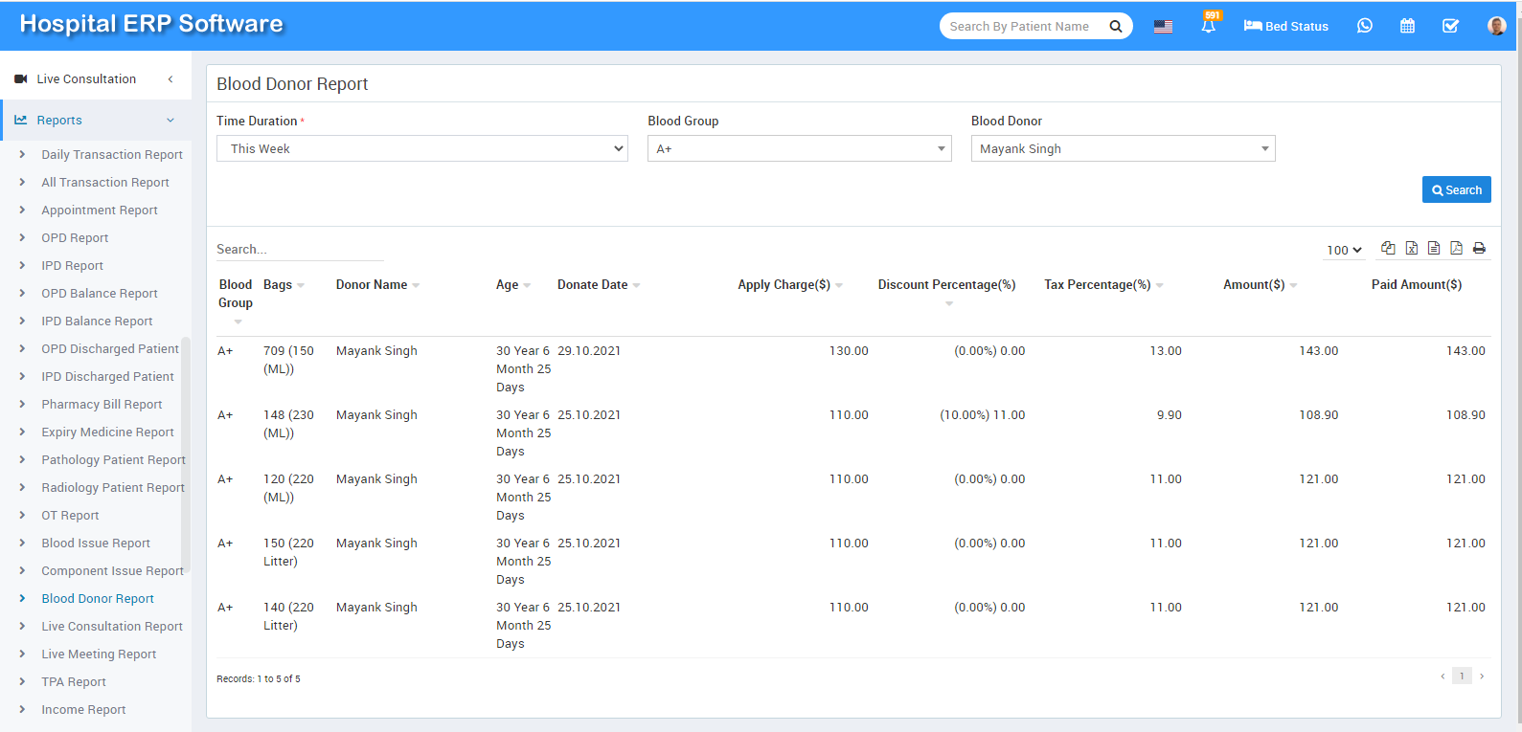The width and height of the screenshot is (1522, 732).
Task: Click the US flag language selector
Action: [x=1163, y=27]
